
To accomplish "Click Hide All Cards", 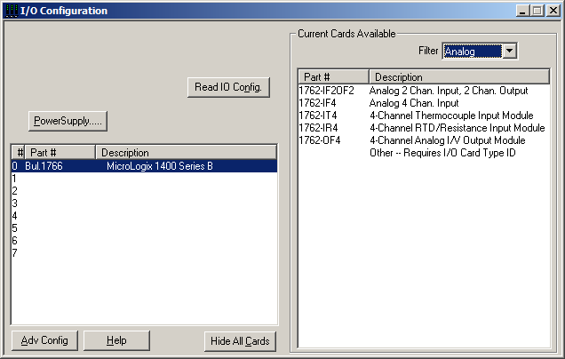I will point(240,341).
